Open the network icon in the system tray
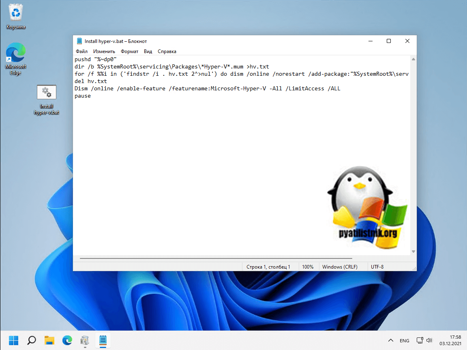This screenshot has width=467, height=350. (x=420, y=341)
